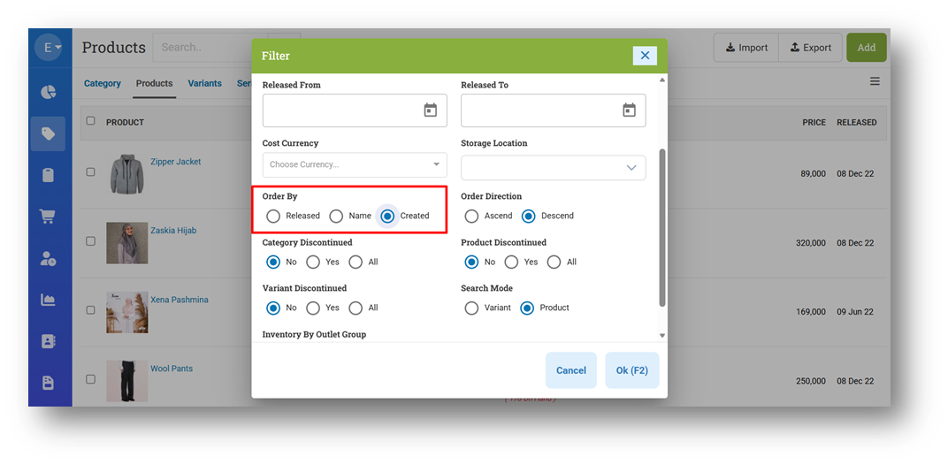
Task: Open the Zaskia Hijab product link
Action: [173, 231]
